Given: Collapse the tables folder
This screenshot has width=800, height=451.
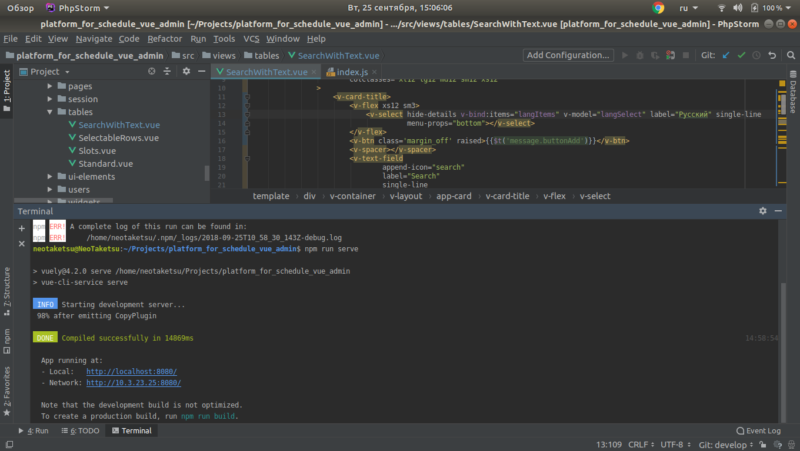Looking at the screenshot, I should (x=50, y=112).
